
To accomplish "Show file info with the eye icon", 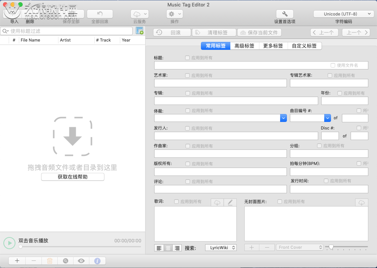I will click(x=81, y=260).
